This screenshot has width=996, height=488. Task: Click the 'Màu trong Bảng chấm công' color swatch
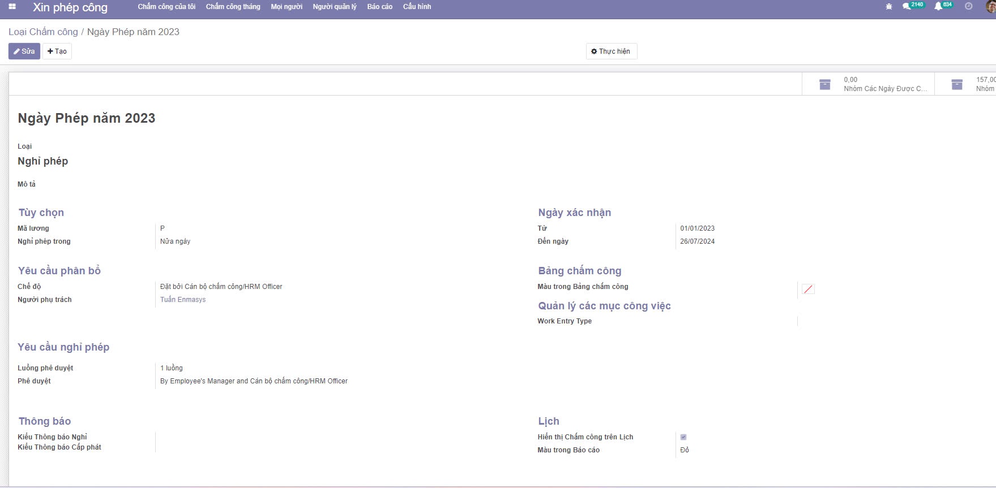(x=808, y=289)
